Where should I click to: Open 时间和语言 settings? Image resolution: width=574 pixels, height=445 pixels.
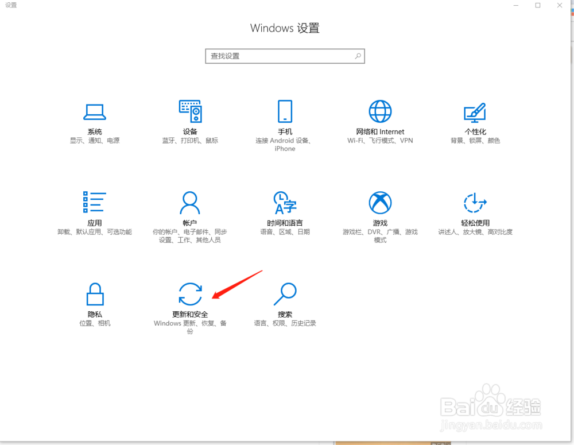[x=285, y=214]
